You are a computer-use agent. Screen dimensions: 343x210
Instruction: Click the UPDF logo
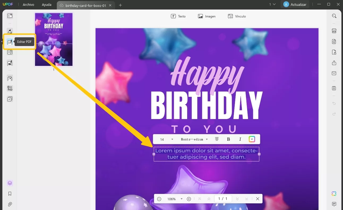pos(7,4)
